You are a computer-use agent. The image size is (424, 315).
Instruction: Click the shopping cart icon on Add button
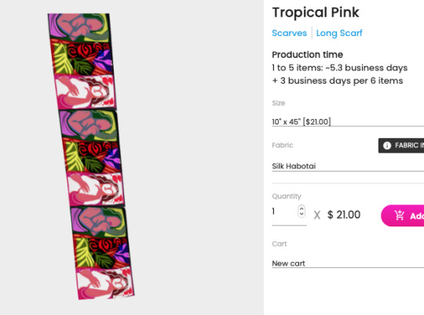pos(400,215)
